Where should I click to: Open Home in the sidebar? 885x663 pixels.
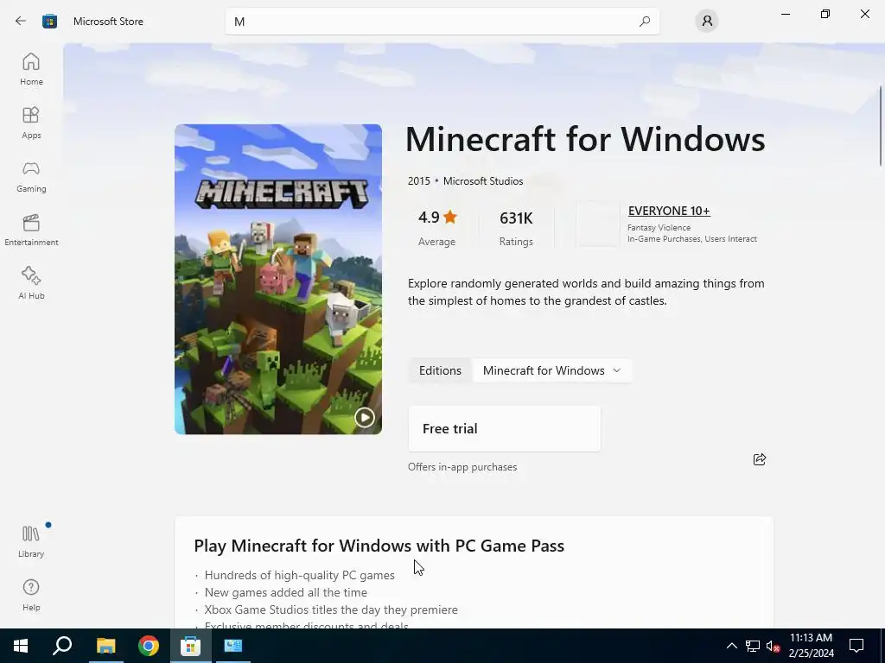click(31, 69)
